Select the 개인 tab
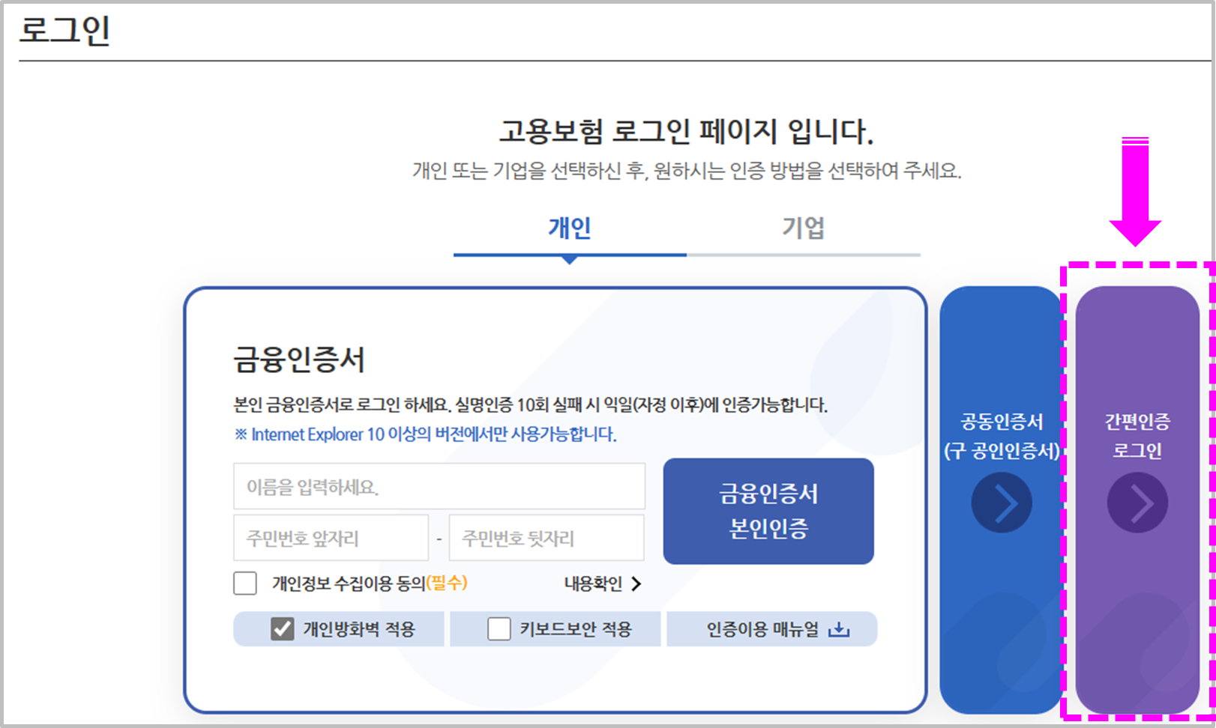This screenshot has height=728, width=1216. pyautogui.click(x=568, y=228)
